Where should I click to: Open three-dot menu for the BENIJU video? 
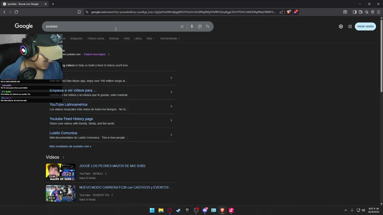point(106,174)
